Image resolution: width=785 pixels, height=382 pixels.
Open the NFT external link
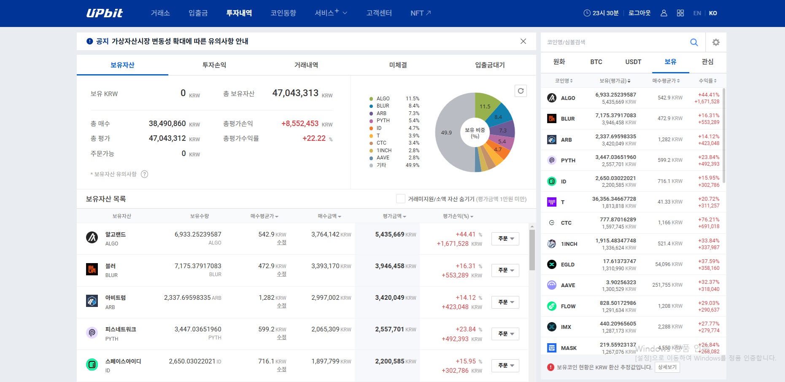pos(421,13)
